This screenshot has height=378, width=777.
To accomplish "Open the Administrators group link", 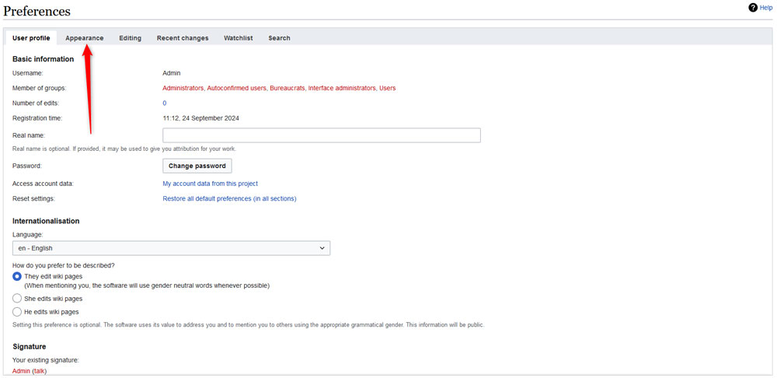I will (183, 89).
